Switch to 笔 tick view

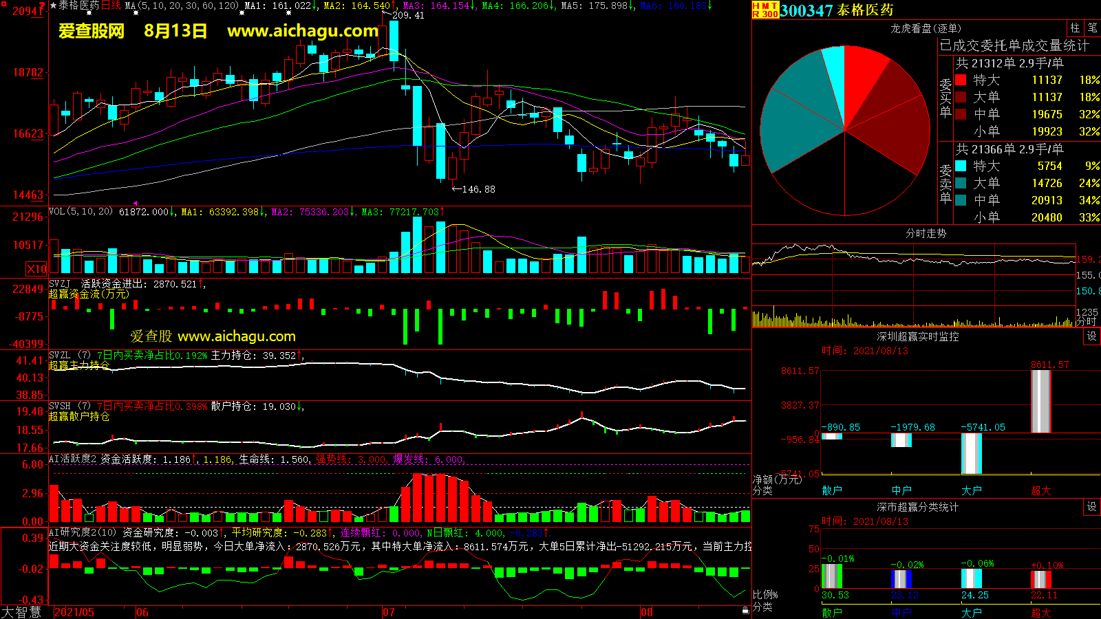coord(1092,28)
